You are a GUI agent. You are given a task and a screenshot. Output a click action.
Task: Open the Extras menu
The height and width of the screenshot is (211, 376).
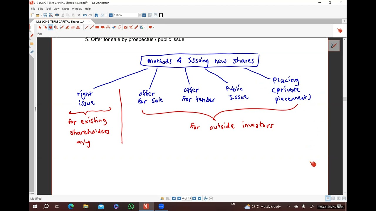point(66,9)
